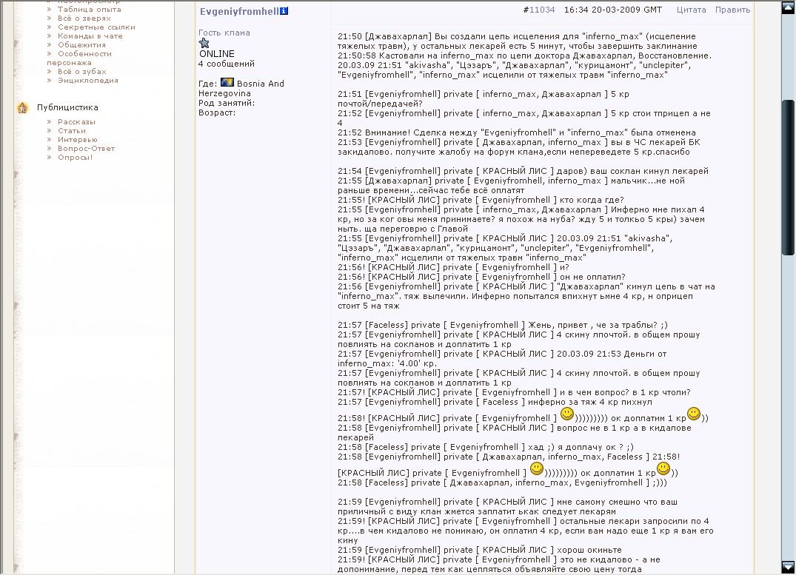This screenshot has width=796, height=575.
Task: Click the Род занятий: label
Action: (x=227, y=103)
